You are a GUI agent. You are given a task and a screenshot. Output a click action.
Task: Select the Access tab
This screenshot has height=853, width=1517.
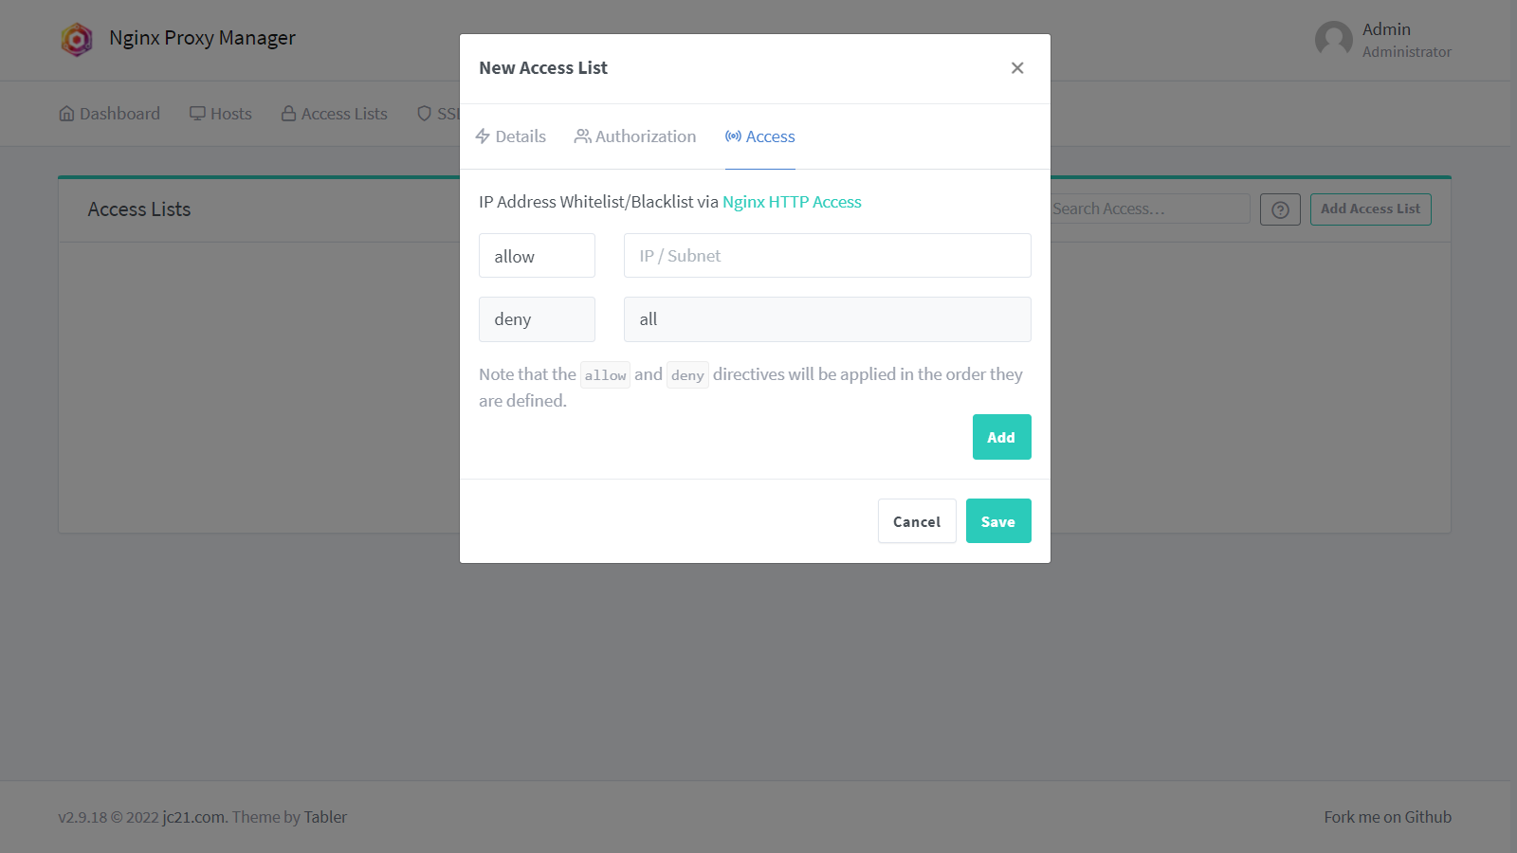760,136
